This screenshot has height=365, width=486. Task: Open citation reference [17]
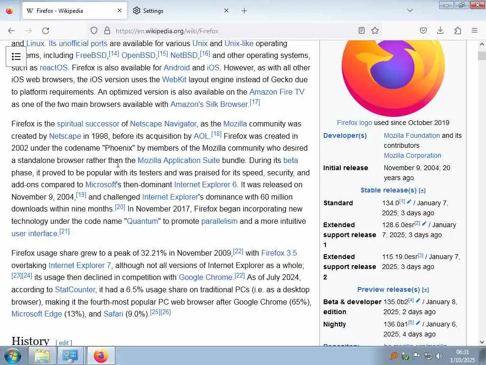point(255,102)
